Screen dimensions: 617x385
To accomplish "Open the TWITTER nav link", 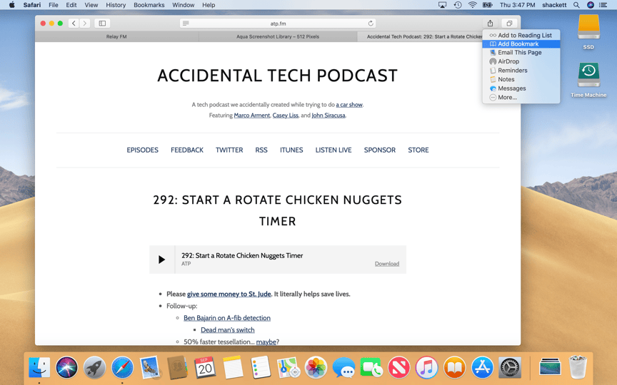I will [229, 150].
